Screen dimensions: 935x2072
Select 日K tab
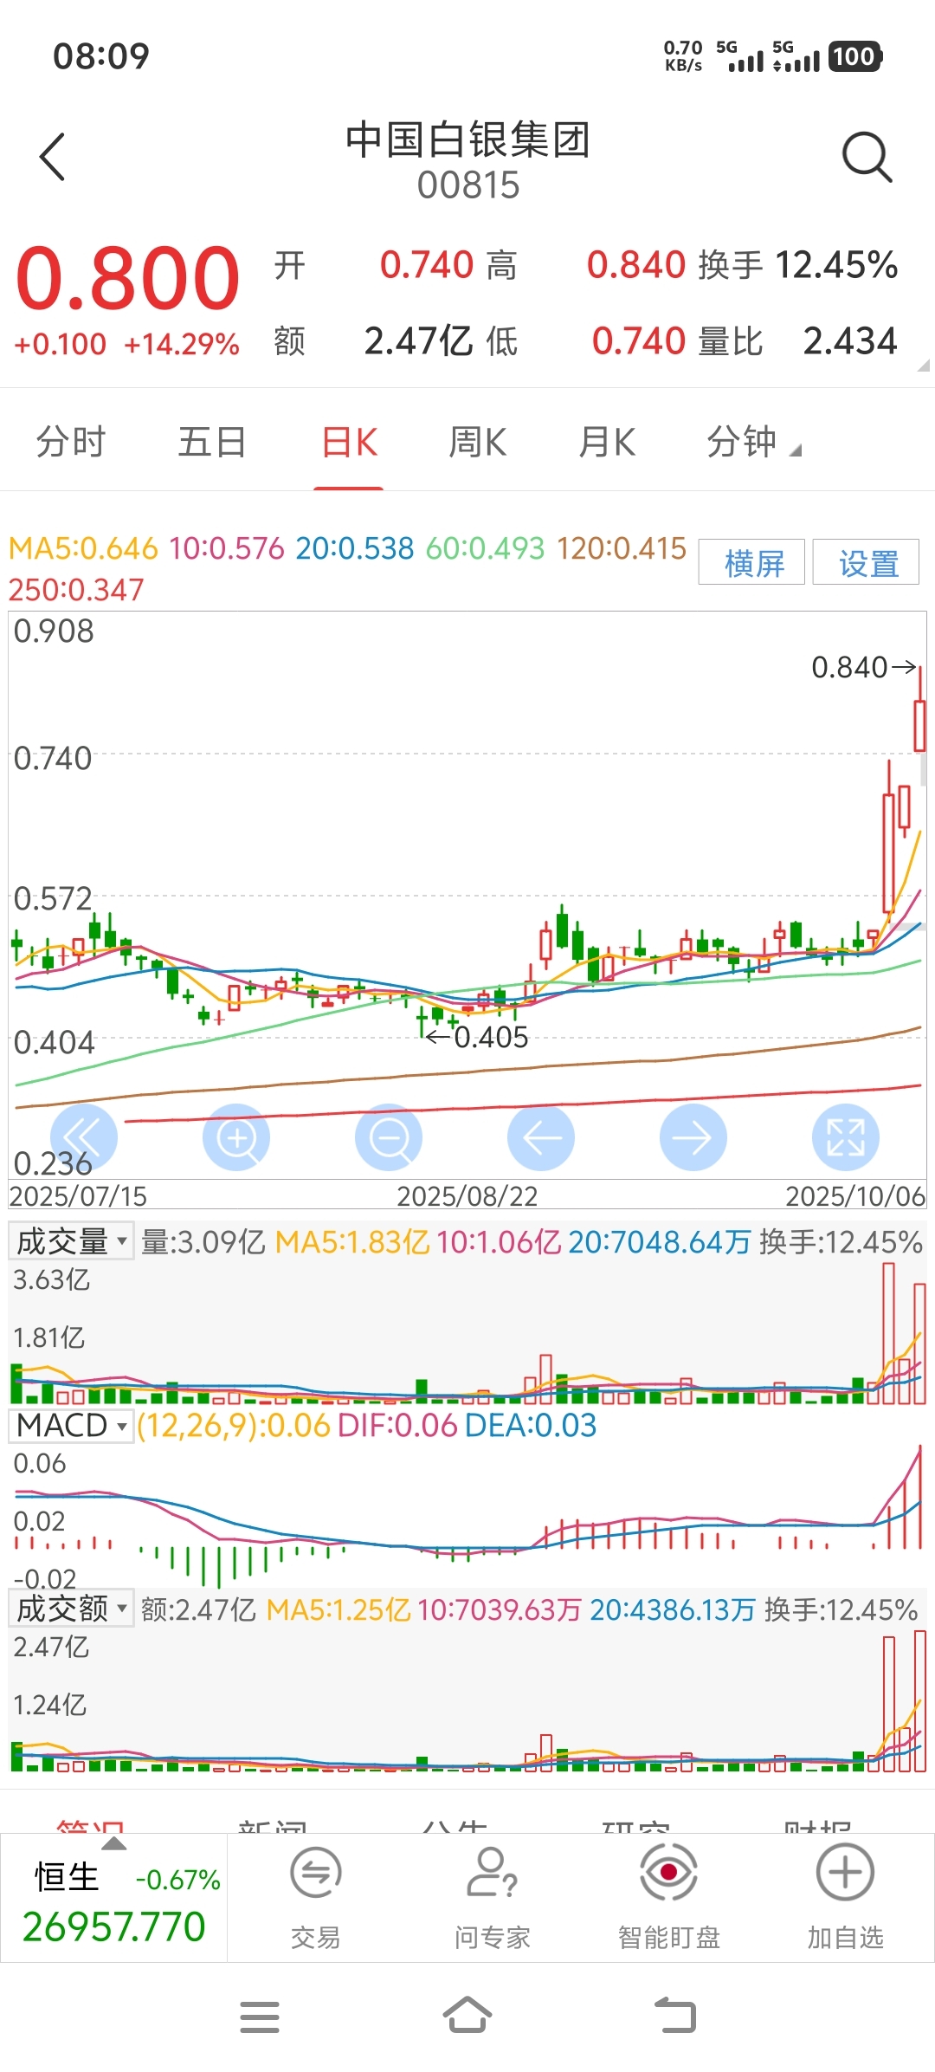click(x=349, y=443)
